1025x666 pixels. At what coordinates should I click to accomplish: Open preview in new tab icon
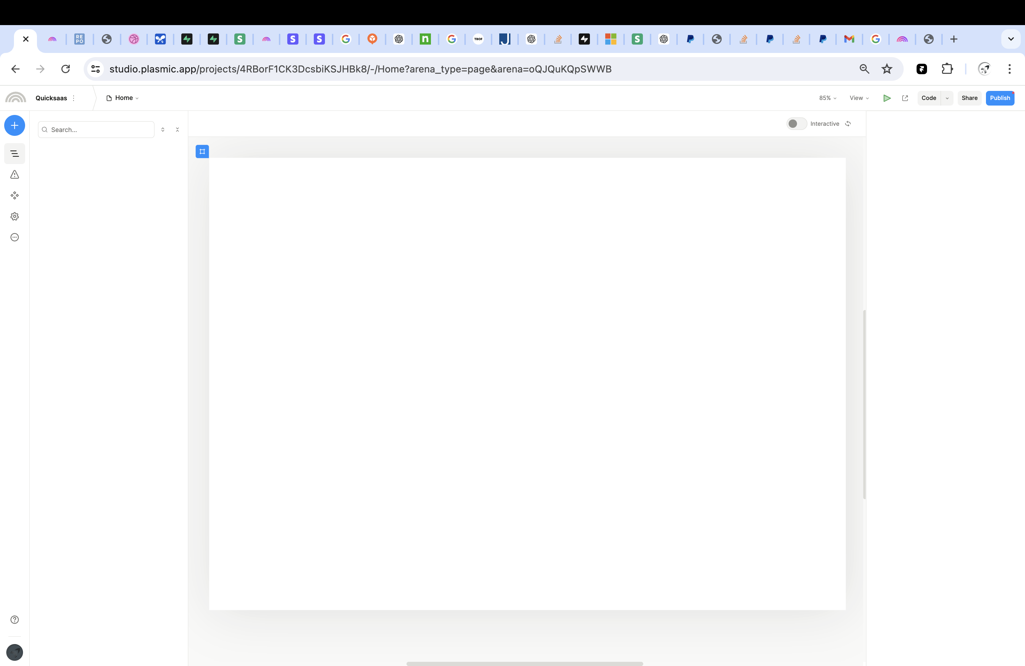pyautogui.click(x=905, y=98)
